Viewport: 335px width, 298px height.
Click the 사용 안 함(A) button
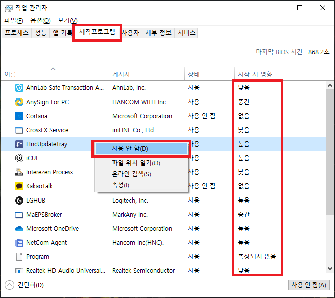coord(309,285)
